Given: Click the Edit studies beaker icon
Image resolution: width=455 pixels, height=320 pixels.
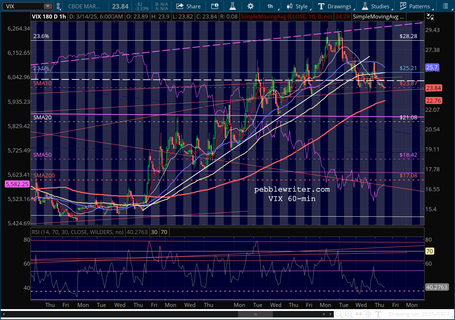Looking at the screenshot, I should coord(233,6).
